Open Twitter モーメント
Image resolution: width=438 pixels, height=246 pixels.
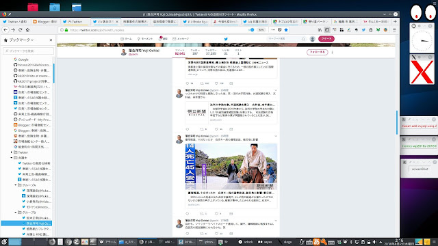145,39
